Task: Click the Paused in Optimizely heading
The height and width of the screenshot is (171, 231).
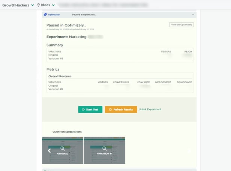Action: (66, 25)
